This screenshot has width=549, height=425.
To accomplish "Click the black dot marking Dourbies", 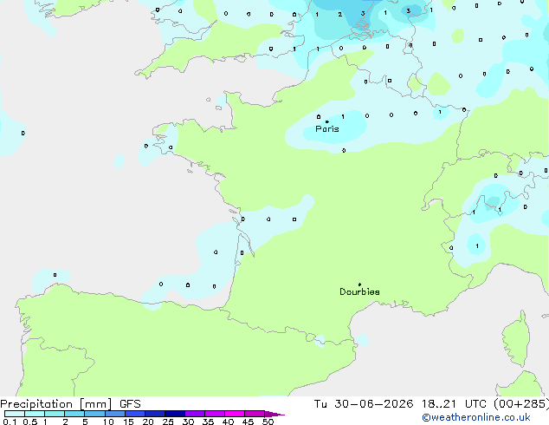I will pyautogui.click(x=359, y=284).
